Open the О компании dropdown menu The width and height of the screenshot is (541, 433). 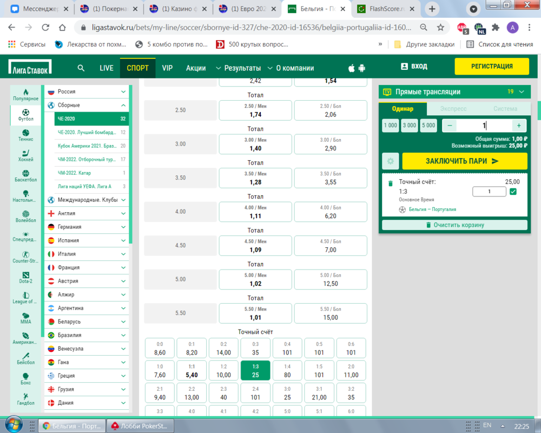[291, 68]
